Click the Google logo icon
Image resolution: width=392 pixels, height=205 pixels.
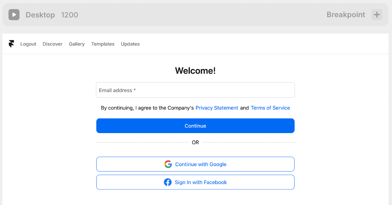168,164
